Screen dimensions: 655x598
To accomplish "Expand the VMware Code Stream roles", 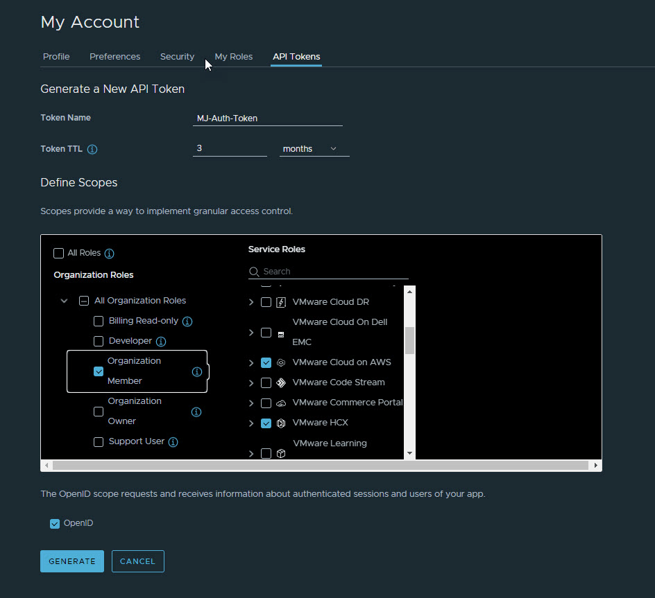I will (x=251, y=382).
